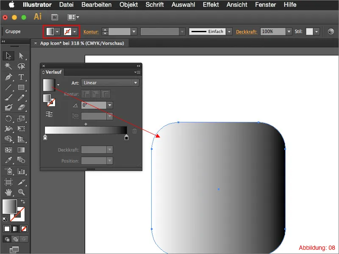Viewport: 339px width, 254px height.
Task: Open the stroke color dropdown in control bar
Action: click(x=75, y=31)
